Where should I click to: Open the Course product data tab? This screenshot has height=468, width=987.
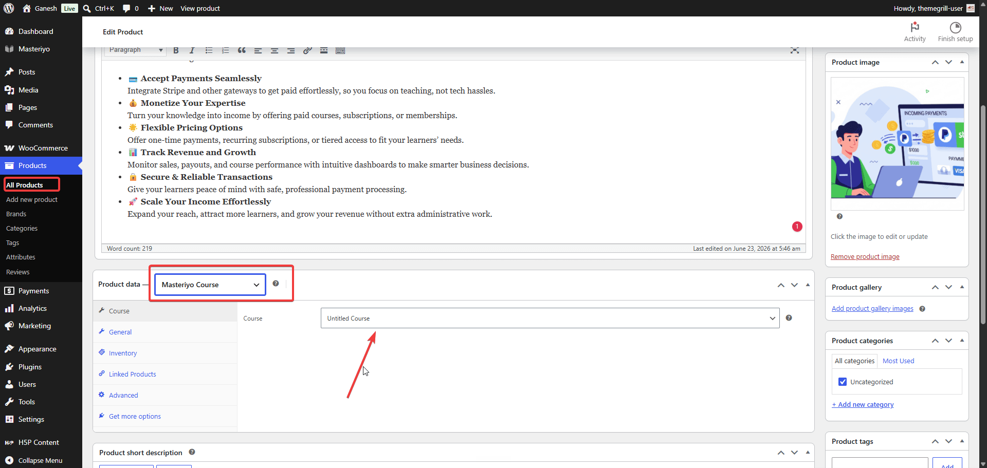pos(165,311)
